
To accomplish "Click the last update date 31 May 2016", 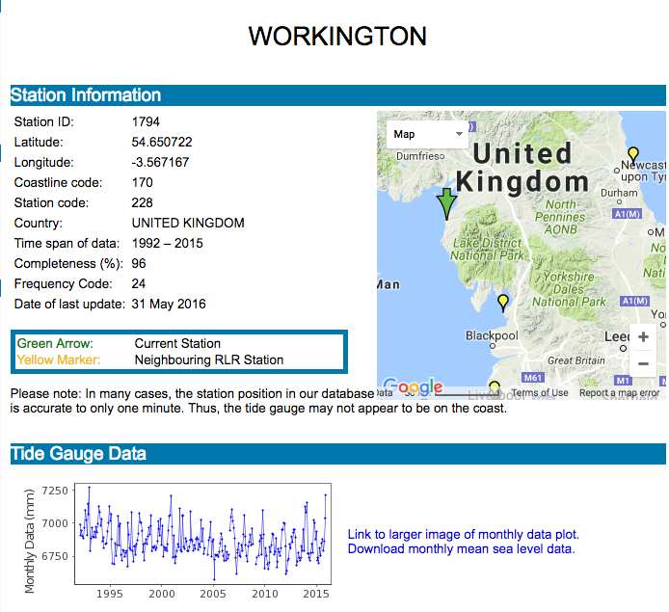I will coord(169,305).
